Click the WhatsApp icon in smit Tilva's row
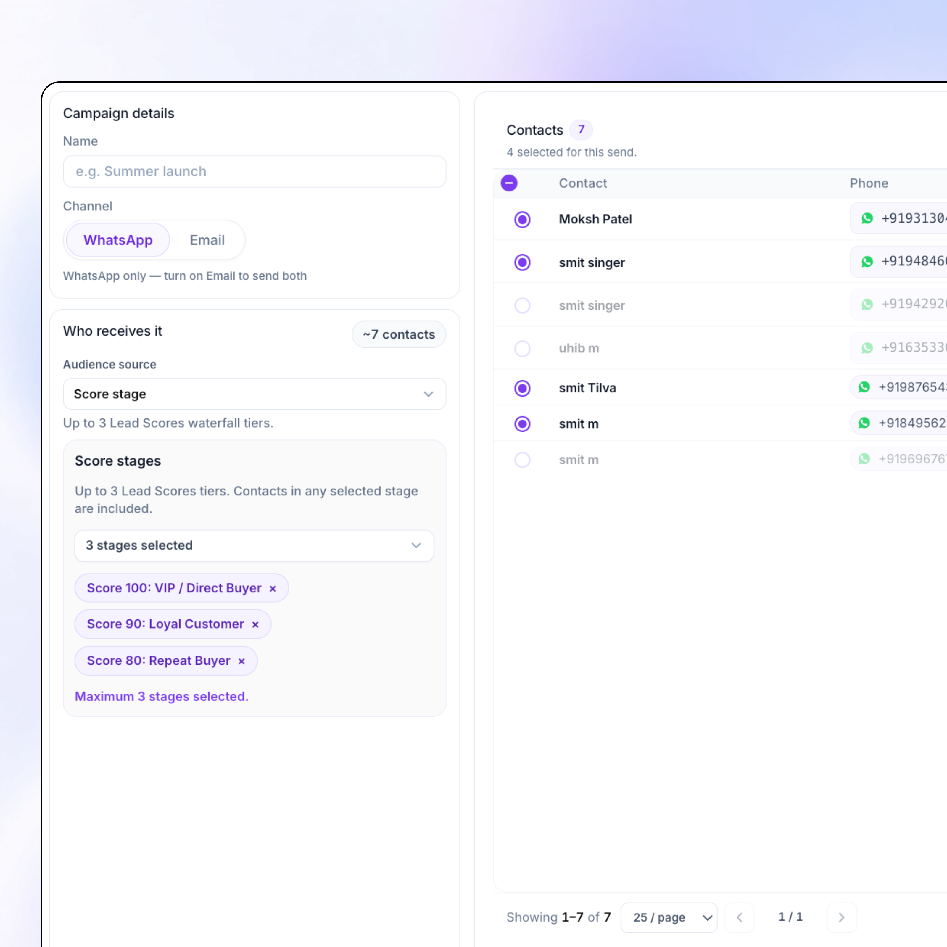Screen dimensions: 947x947 coord(864,387)
